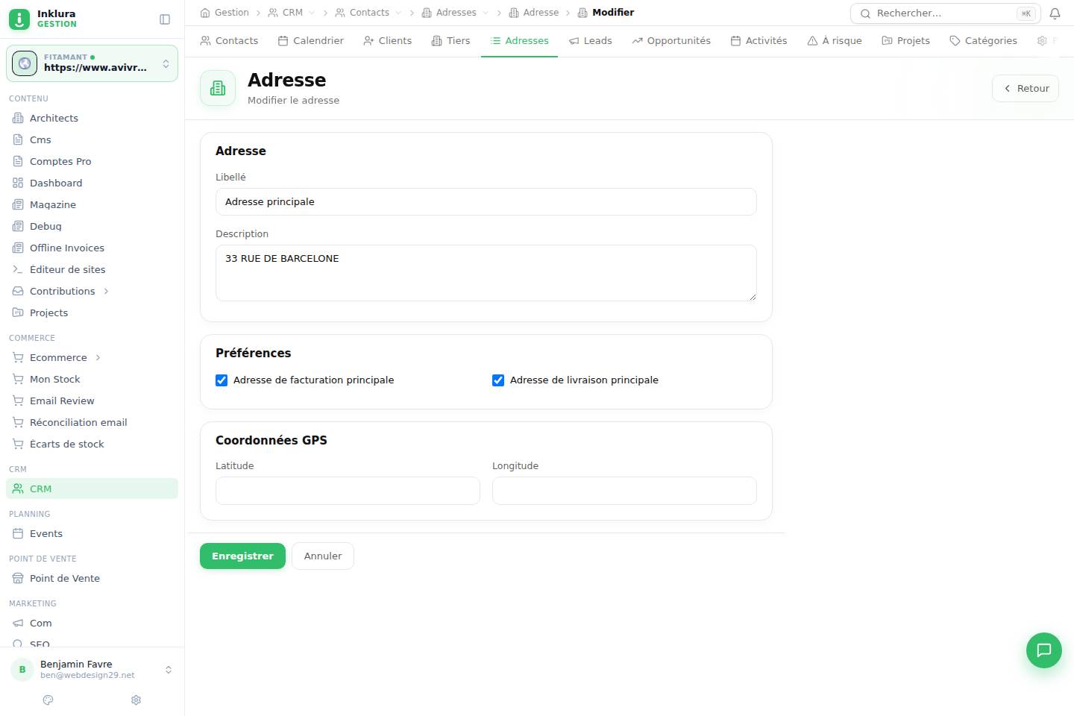Viewport: 1074px width, 716px height.
Task: Uncheck Adresse de facturation principale
Action: click(x=222, y=380)
